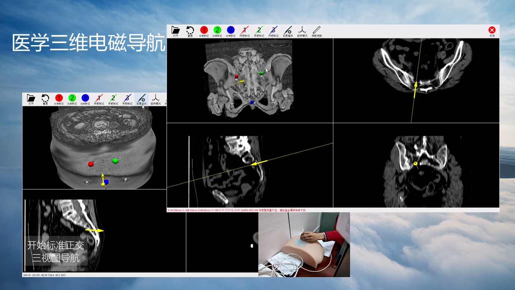Select blue DCM marker 3 in main window toolbar
This screenshot has height=290, width=515.
click(231, 31)
